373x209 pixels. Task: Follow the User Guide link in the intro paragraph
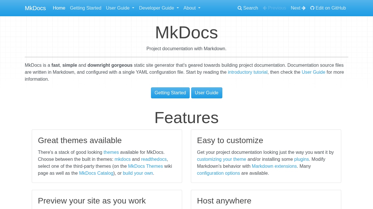pos(314,72)
